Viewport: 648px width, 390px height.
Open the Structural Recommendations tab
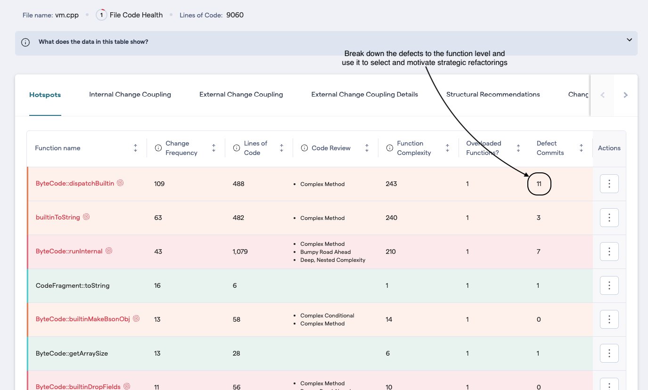pos(493,94)
